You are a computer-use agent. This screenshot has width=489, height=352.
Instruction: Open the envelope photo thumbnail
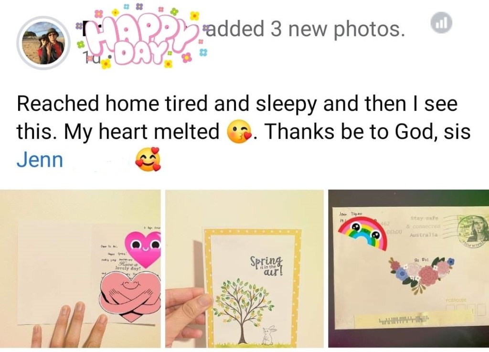tap(409, 268)
